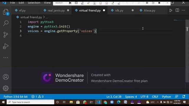Open the Explorer view in activity bar
This screenshot has width=189, height=106.
pyautogui.click(x=6, y=12)
